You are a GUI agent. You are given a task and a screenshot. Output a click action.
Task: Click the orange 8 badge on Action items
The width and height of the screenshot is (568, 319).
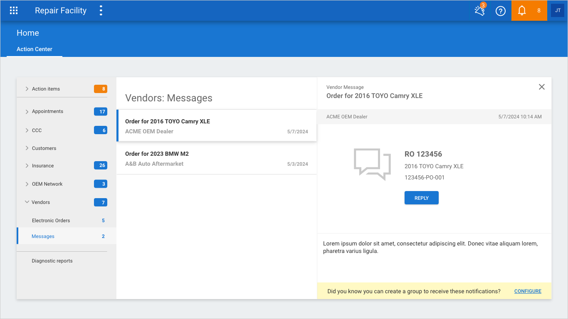101,89
